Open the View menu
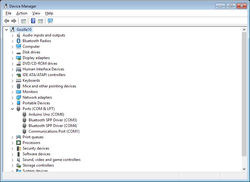The height and width of the screenshot is (182, 250). coord(36,13)
